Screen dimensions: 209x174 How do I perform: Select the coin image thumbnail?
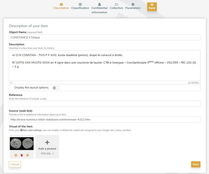(x=22, y=144)
